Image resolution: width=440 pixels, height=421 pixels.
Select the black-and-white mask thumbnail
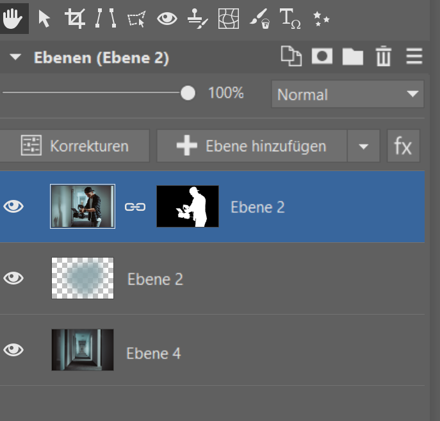[188, 206]
